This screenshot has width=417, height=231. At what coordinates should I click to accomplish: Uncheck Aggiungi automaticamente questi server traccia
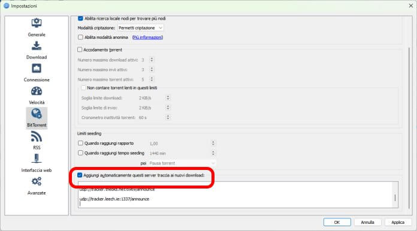(x=80, y=175)
